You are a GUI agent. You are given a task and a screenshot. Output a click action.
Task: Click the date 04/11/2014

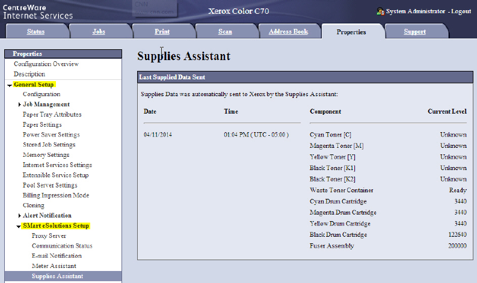coord(158,135)
